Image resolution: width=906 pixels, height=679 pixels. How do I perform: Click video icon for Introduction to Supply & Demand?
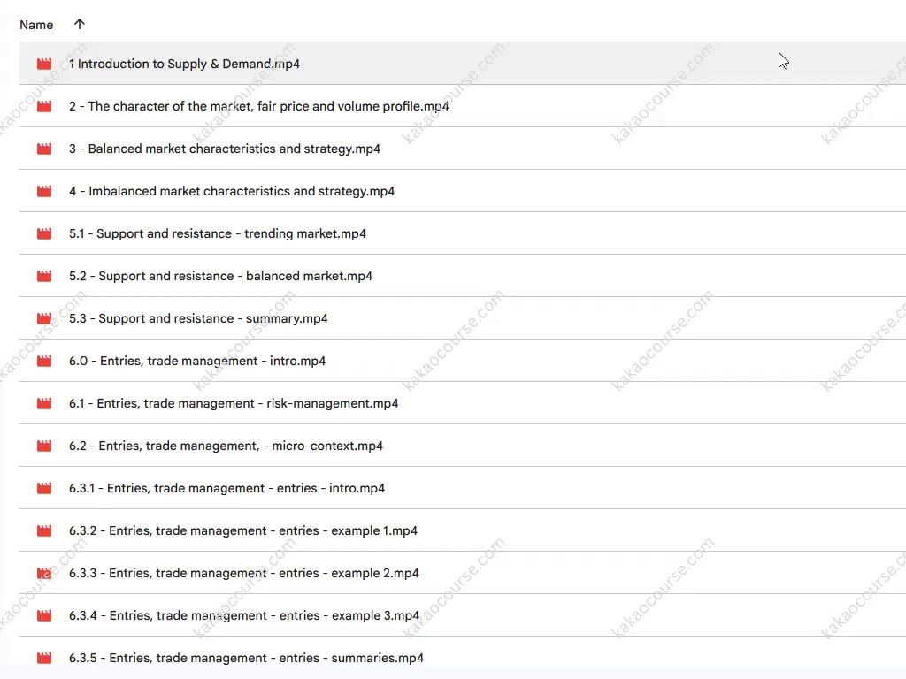point(44,64)
